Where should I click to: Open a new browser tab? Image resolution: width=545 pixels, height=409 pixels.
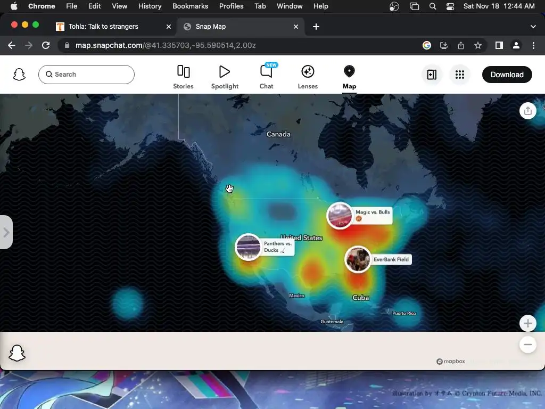point(316,27)
